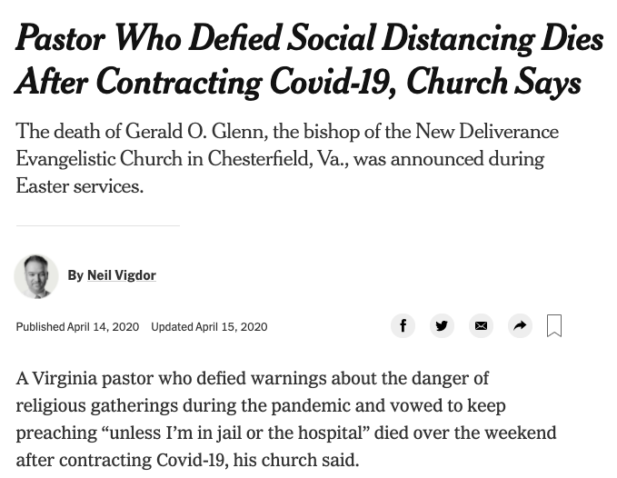Click 'Church Says' in the headline
617x478 pixels.
(493, 82)
